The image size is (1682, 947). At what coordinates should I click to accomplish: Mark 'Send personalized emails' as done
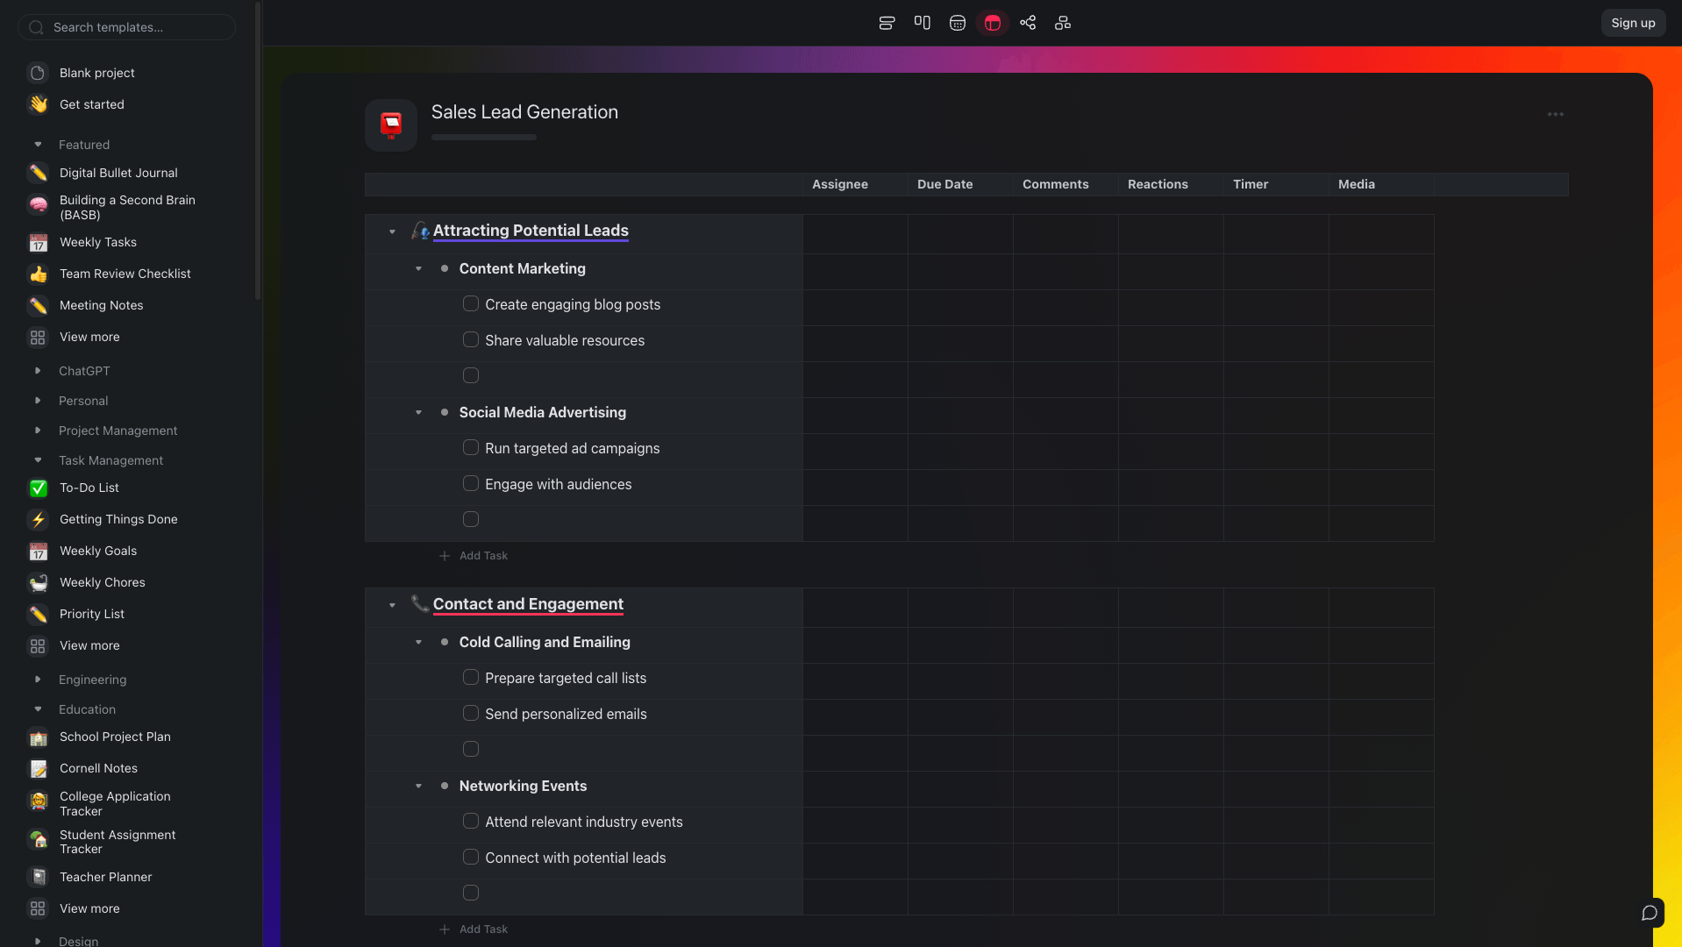[471, 714]
